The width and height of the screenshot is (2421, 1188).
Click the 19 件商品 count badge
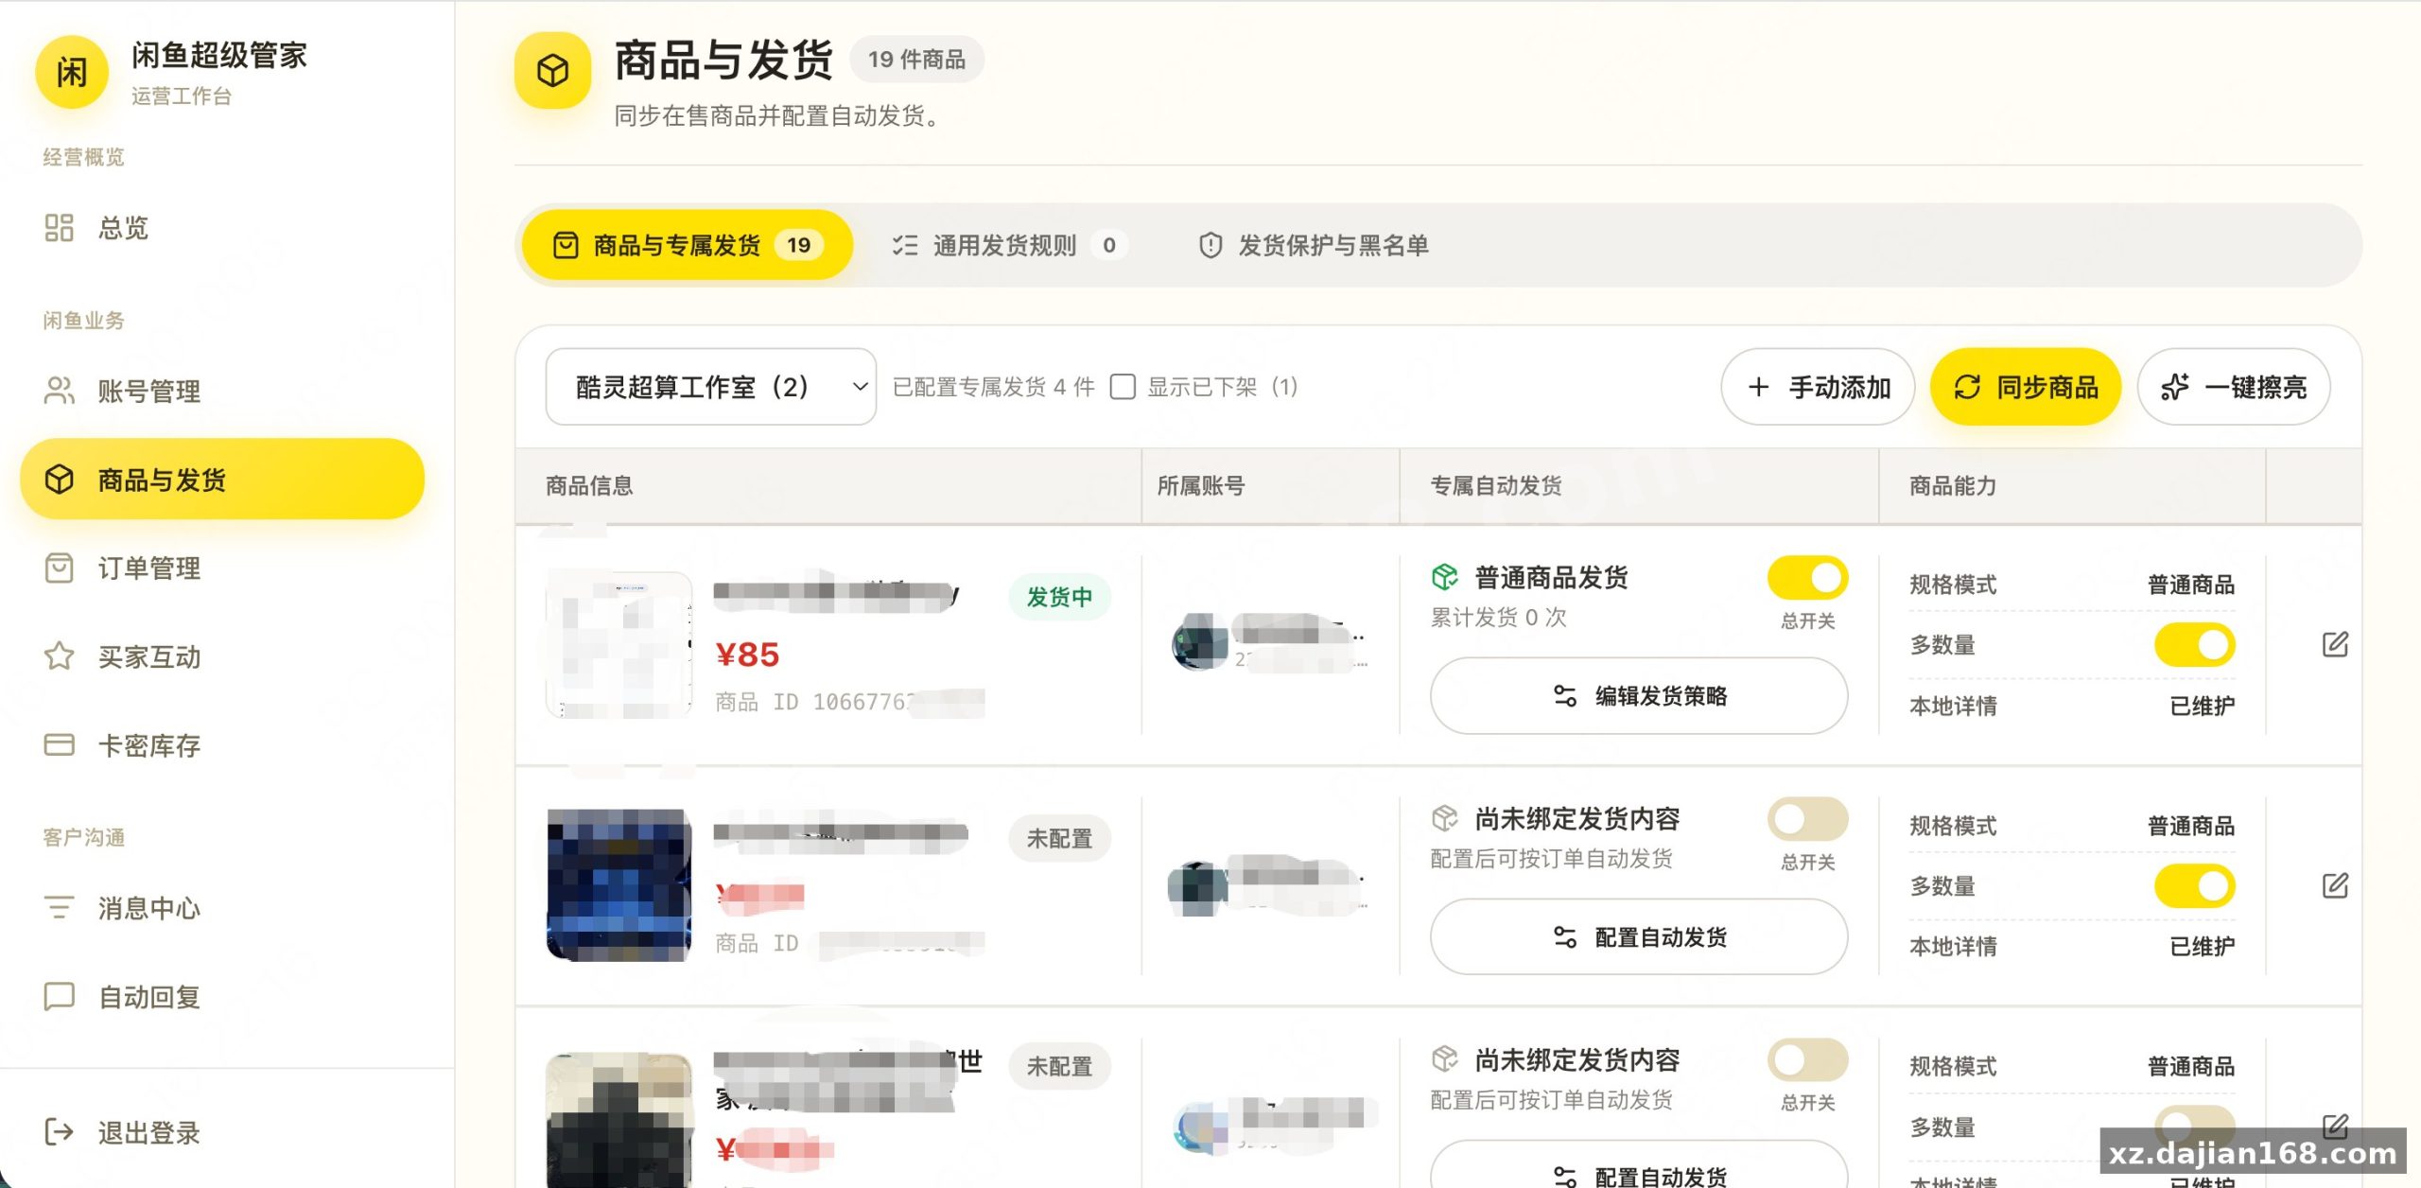[x=917, y=60]
